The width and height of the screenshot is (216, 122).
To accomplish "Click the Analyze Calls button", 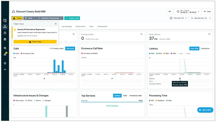I will click(x=72, y=18).
